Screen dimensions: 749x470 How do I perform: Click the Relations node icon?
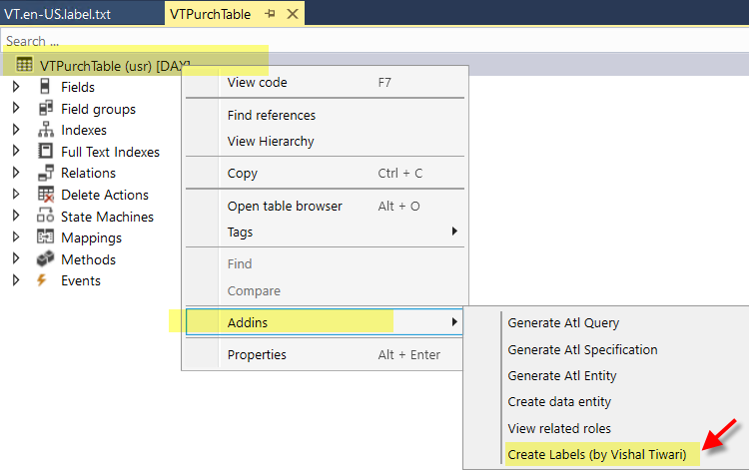[x=46, y=173]
